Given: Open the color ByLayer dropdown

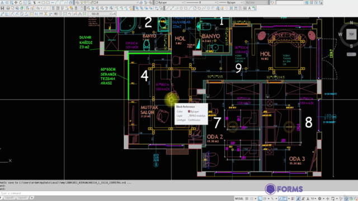Looking at the screenshot, I should pos(170,2).
